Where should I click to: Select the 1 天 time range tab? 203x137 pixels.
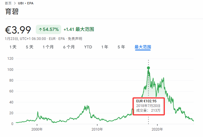click(x=13, y=47)
